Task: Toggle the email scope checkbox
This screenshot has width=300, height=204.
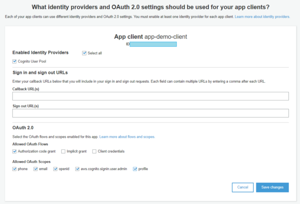Action: pyautogui.click(x=36, y=169)
